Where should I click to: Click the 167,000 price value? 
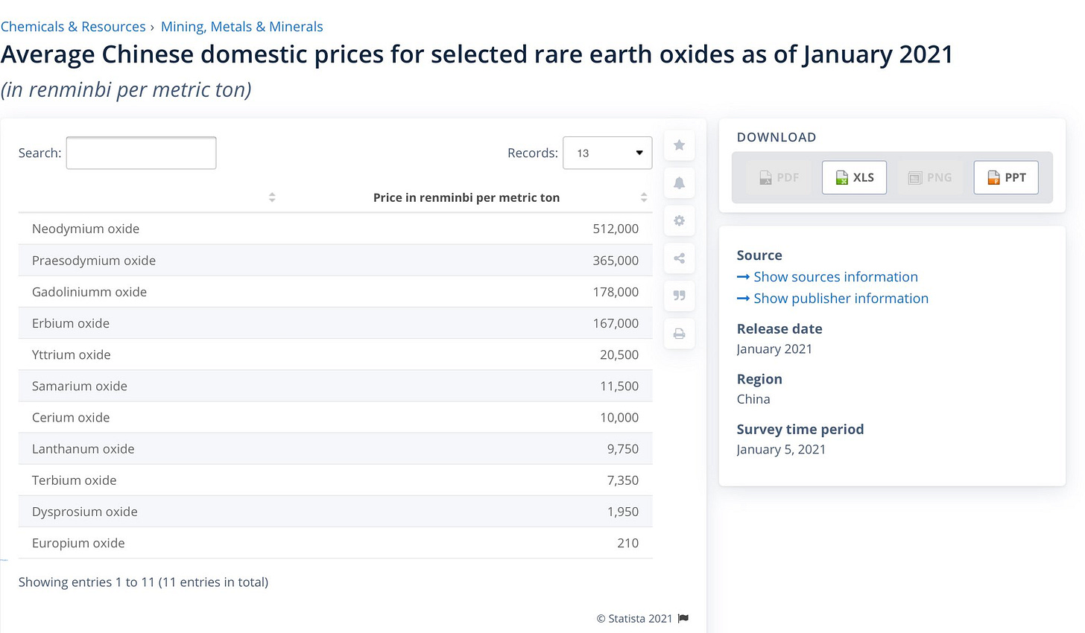(x=616, y=323)
